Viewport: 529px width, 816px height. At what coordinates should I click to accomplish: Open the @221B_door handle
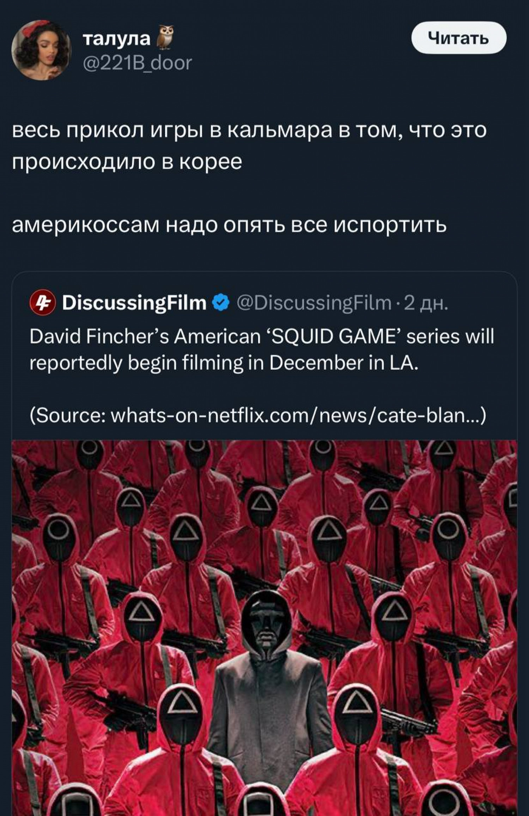[138, 63]
